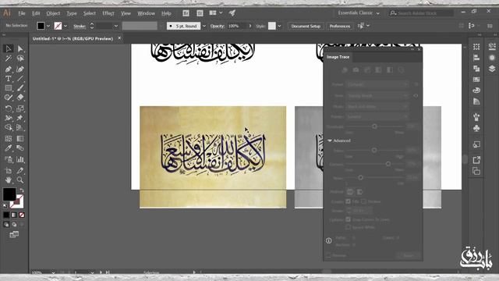Open the File menu
This screenshot has height=281, width=499.
coord(22,13)
